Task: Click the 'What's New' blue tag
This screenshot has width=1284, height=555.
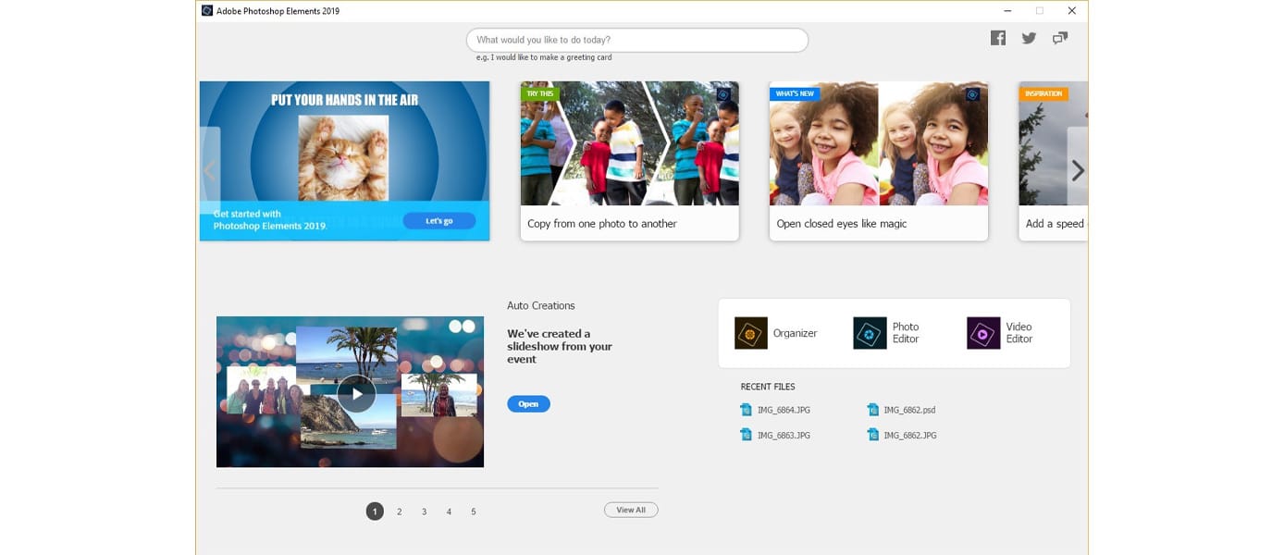Action: 795,93
